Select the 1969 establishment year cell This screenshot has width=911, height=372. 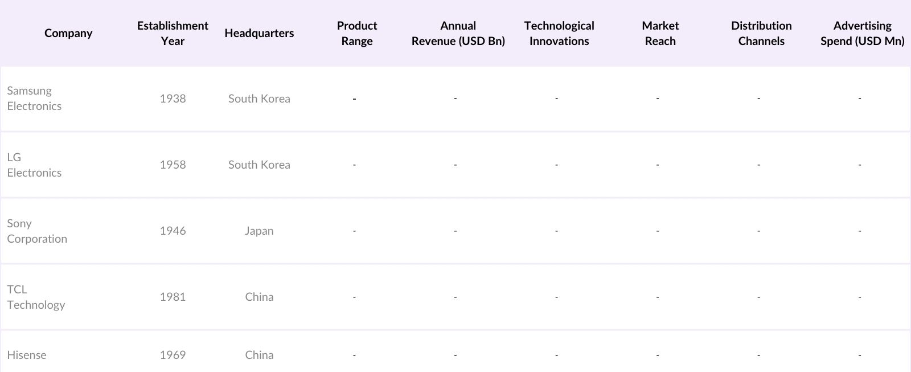click(x=173, y=355)
